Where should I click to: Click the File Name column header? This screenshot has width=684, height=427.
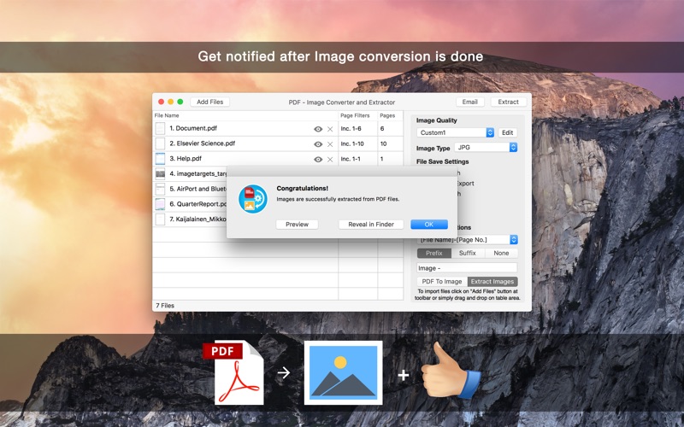(x=167, y=115)
